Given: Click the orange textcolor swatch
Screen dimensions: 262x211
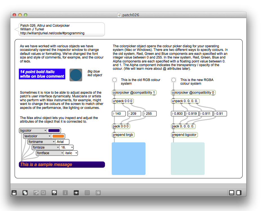Looking at the screenshot, I should click(58, 136).
